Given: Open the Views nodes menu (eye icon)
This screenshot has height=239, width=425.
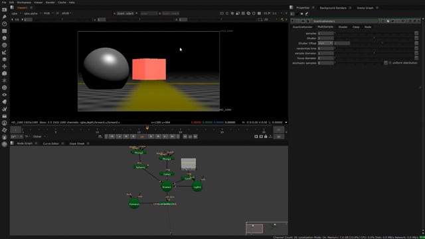Looking at the screenshot, I should pyautogui.click(x=5, y=94).
